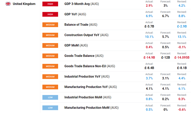
Task: Open the GDP YoY (AUG) event
Action: pos(75,14)
